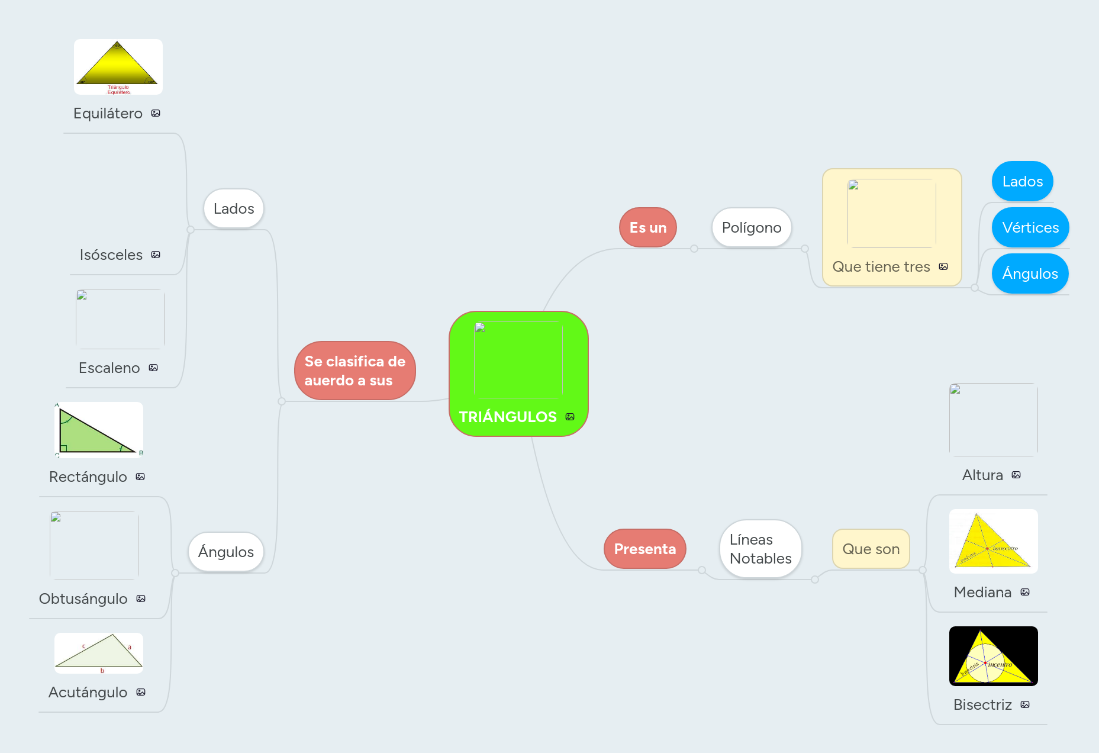The height and width of the screenshot is (753, 1099).
Task: Open the image icon beside Escaleno
Action: (153, 368)
